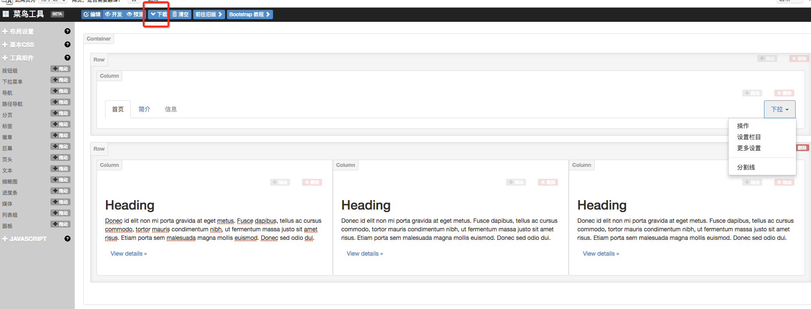This screenshot has width=811, height=309.
Task: Toggle the 预览 preview mode
Action: click(135, 15)
